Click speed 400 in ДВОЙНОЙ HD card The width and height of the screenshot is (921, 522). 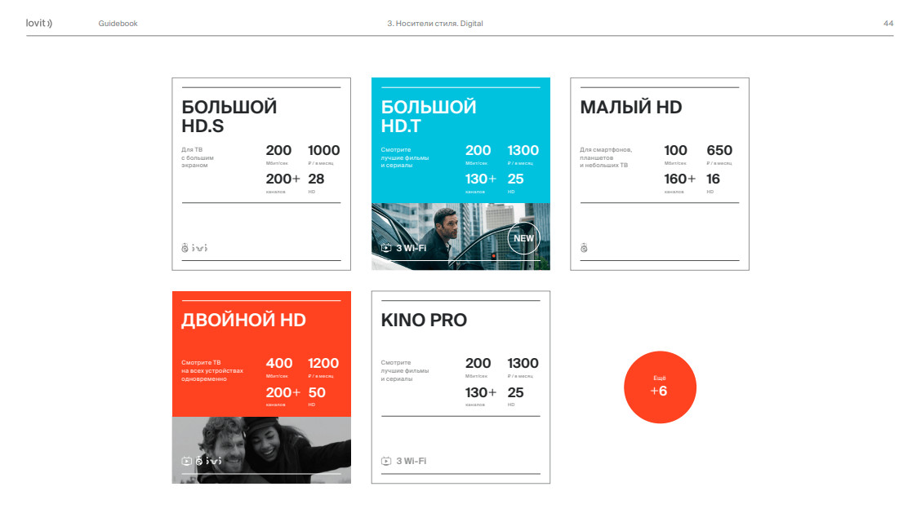(x=279, y=364)
